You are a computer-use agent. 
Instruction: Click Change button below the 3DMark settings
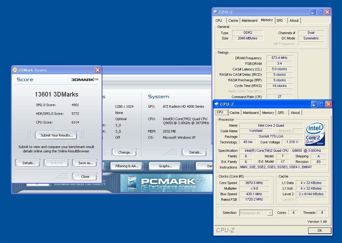click(125, 152)
